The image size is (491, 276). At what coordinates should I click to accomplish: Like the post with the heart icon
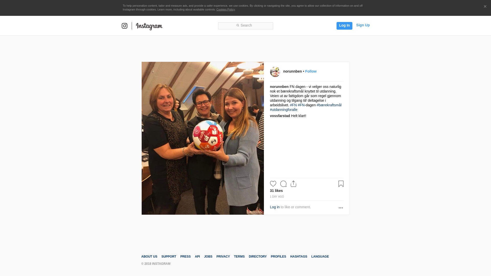(x=273, y=184)
